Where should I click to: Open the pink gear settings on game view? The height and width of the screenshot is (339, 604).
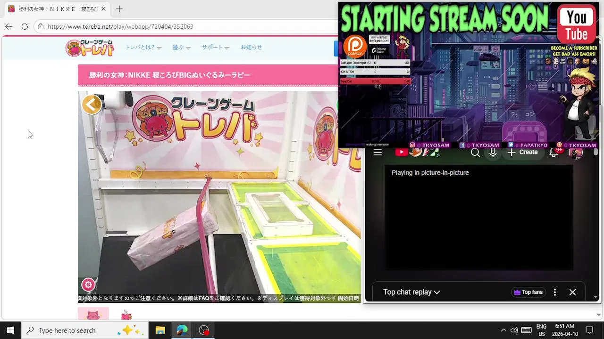[88, 284]
